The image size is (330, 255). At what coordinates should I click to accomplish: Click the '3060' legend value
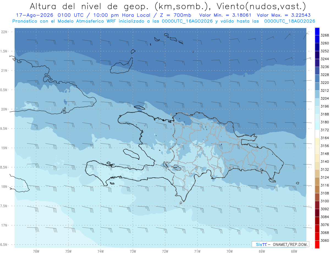pyautogui.click(x=325, y=241)
